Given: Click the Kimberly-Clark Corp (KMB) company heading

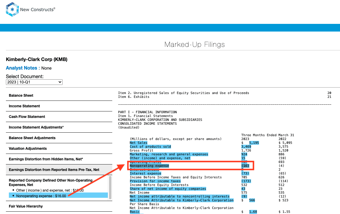Looking at the screenshot, I should (x=37, y=59).
